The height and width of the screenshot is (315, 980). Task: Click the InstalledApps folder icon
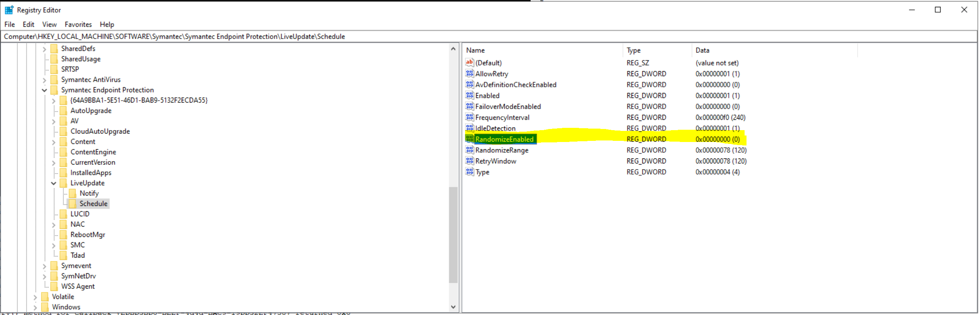pos(64,173)
